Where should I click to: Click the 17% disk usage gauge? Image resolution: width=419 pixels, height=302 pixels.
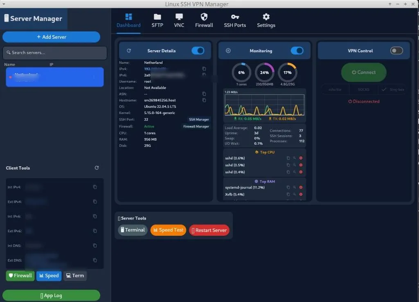288,73
